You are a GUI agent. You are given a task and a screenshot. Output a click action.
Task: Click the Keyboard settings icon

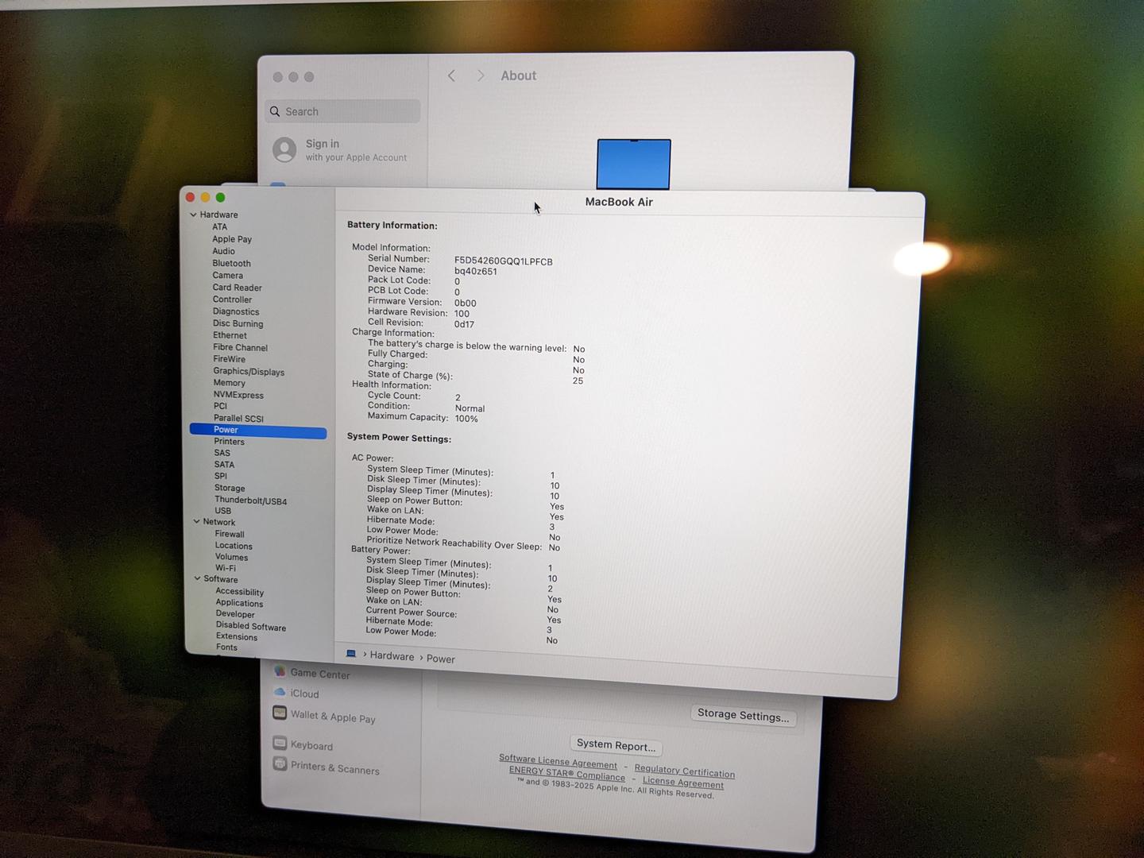[280, 744]
